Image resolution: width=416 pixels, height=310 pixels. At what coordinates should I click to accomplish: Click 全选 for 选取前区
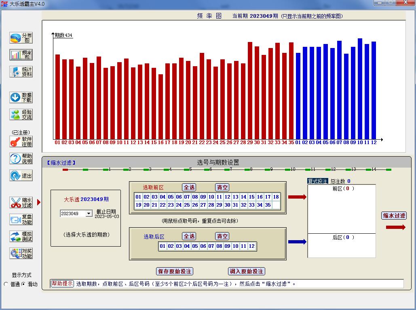189,187
